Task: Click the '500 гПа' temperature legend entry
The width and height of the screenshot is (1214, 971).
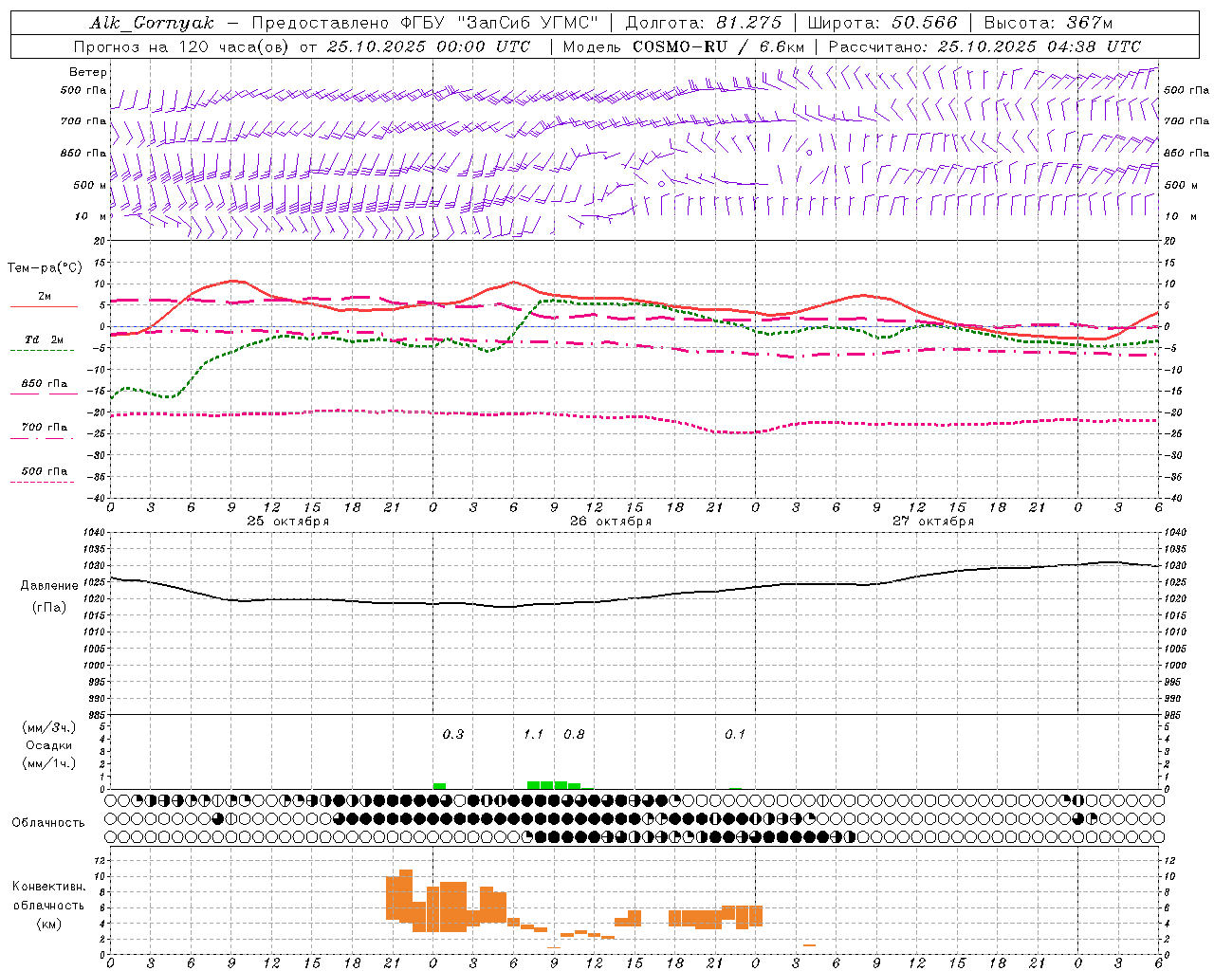Action: tap(45, 471)
